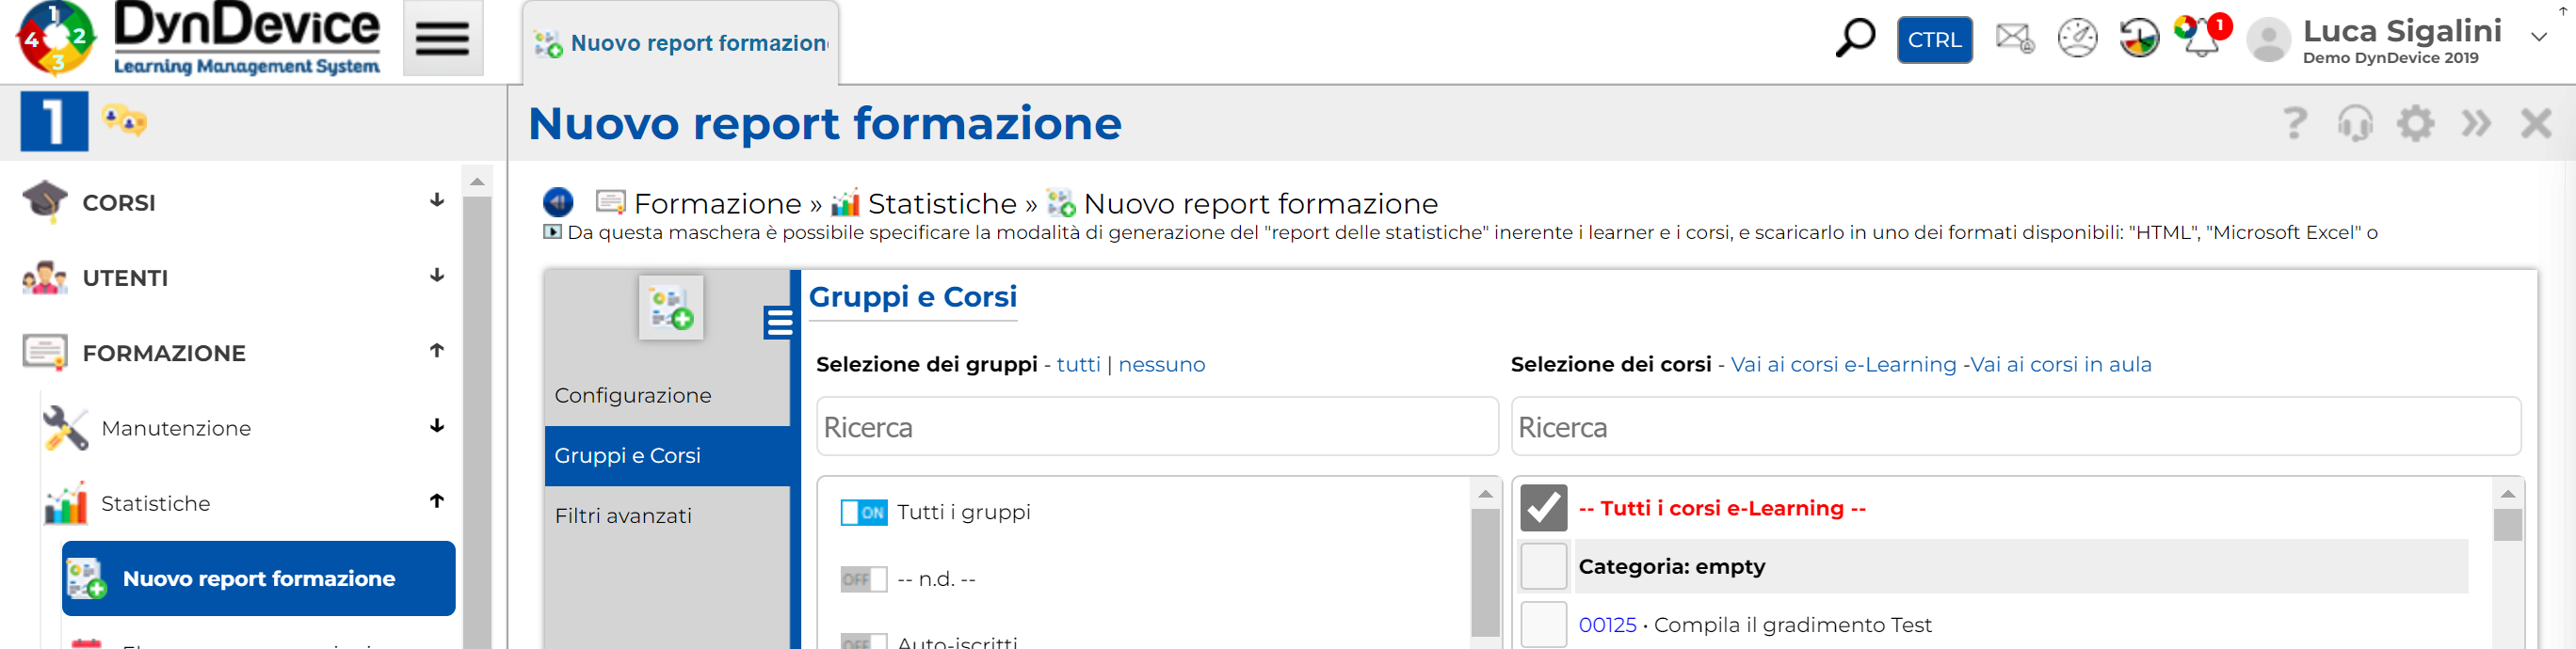Enable the n.d. group switch
Image resolution: width=2576 pixels, height=649 pixels.
point(863,579)
